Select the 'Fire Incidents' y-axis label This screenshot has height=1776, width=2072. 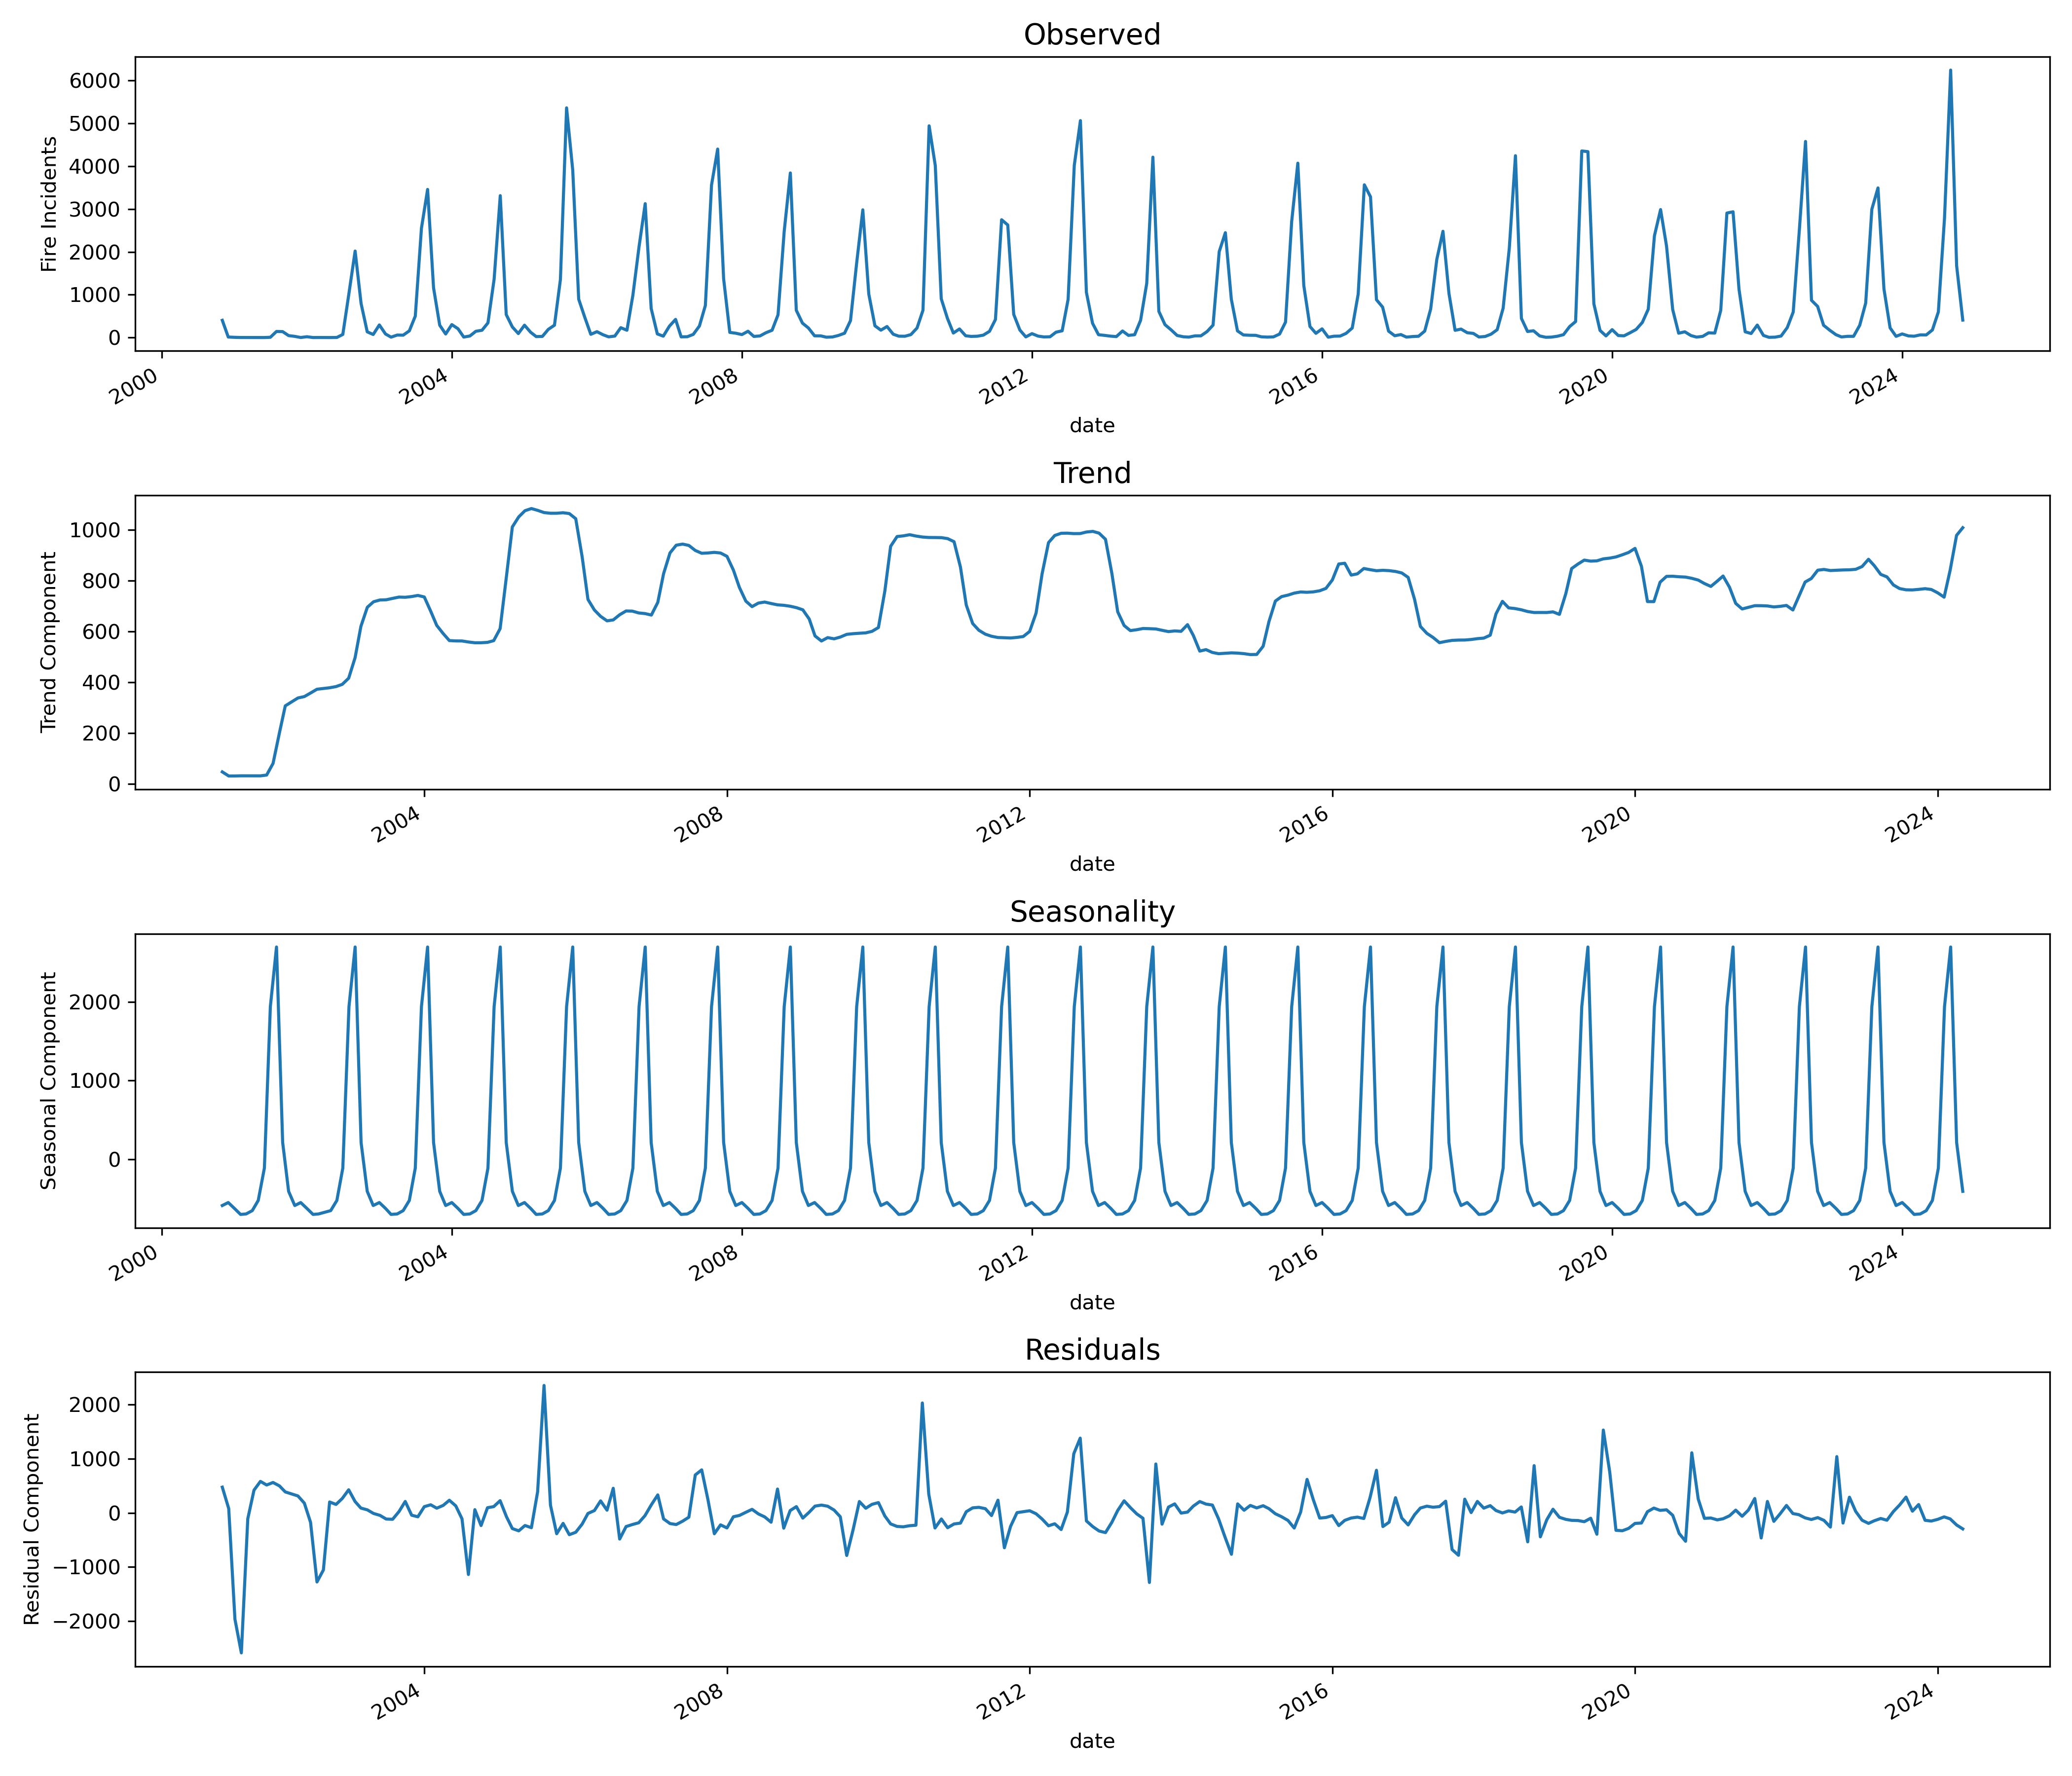49,204
